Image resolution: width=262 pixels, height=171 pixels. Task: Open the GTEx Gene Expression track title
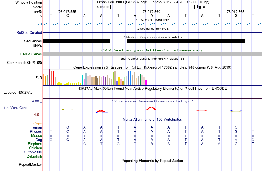(152, 67)
